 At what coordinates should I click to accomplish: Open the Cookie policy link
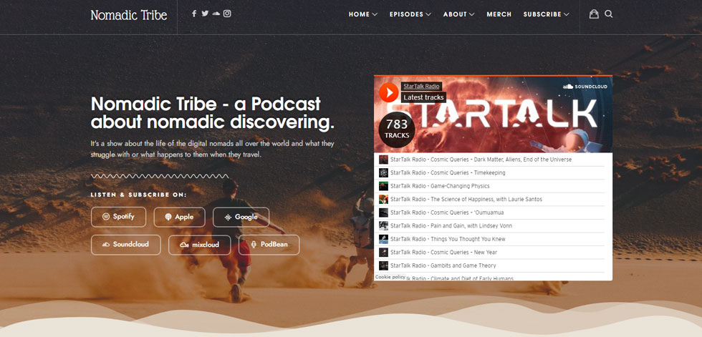click(390, 277)
